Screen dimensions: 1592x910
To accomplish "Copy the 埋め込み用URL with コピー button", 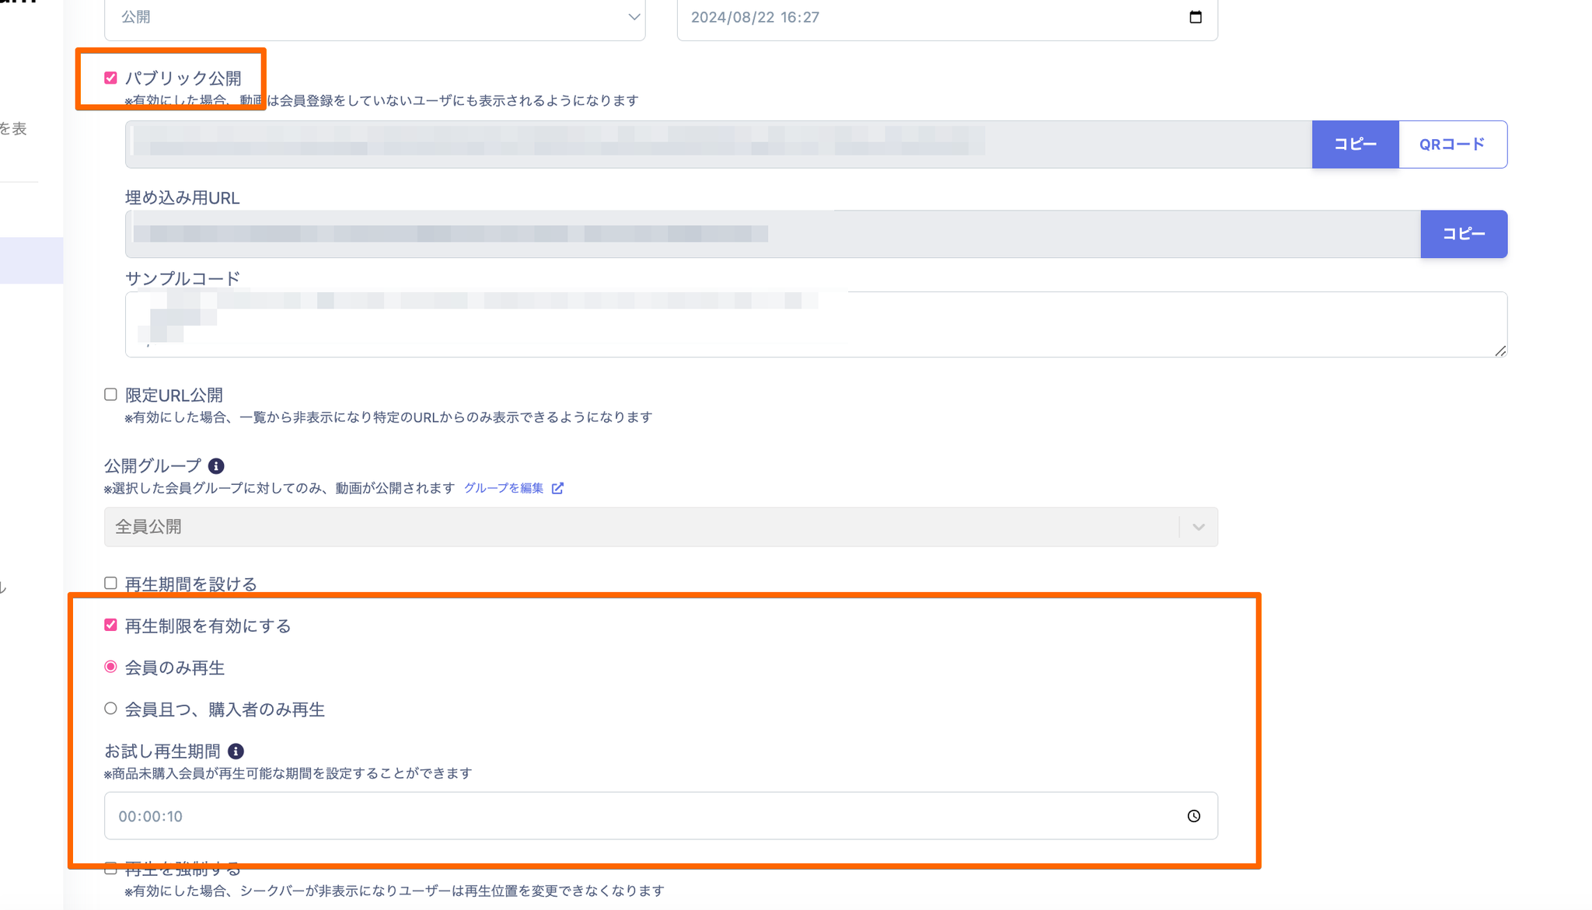I will 1463,234.
